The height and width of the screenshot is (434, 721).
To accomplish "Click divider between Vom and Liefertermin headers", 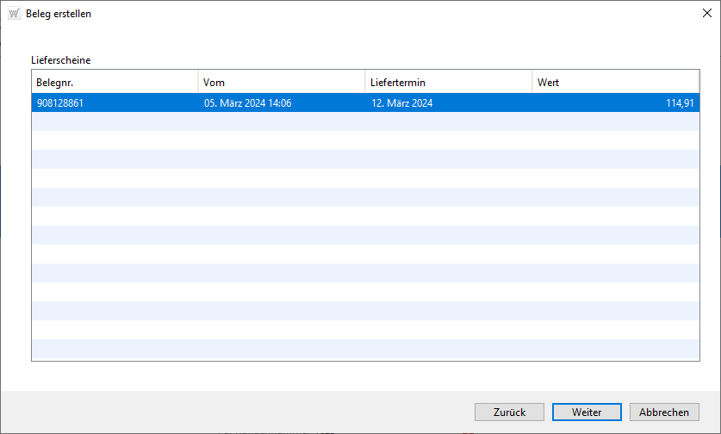I will coord(364,83).
